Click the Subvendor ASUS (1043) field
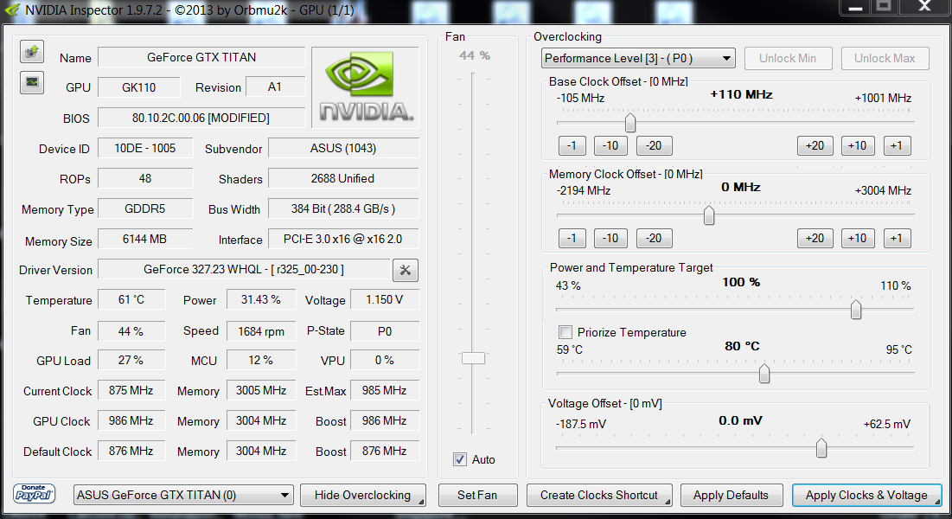 tap(343, 148)
